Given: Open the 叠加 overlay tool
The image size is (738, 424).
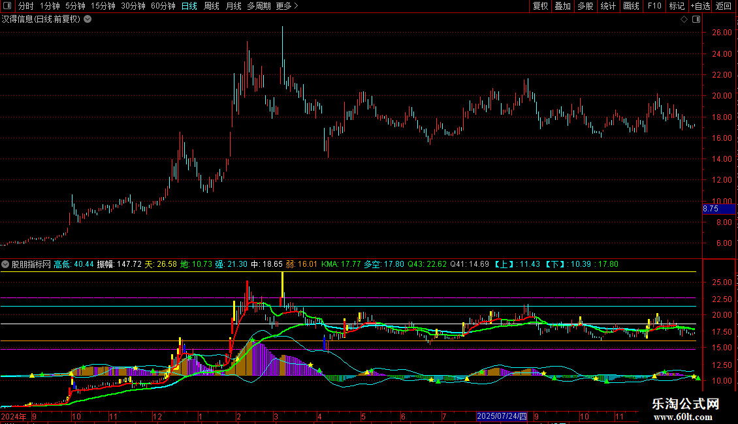Looking at the screenshot, I should pyautogui.click(x=562, y=6).
